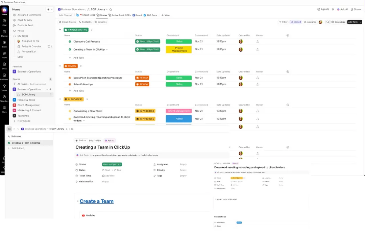Click the lightning bolt automation icon

tap(333, 9)
